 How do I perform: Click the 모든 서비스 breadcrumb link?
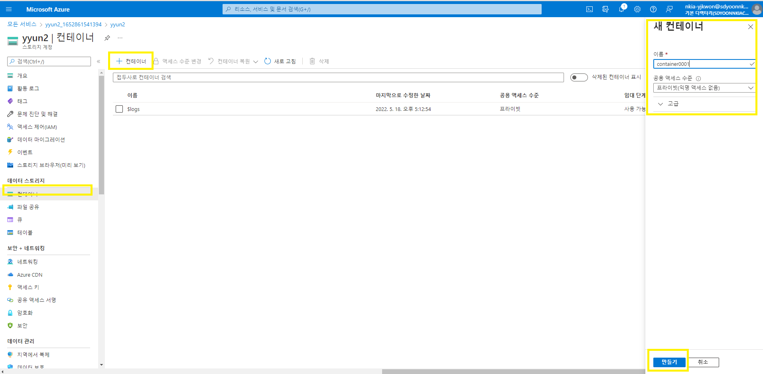coord(22,24)
